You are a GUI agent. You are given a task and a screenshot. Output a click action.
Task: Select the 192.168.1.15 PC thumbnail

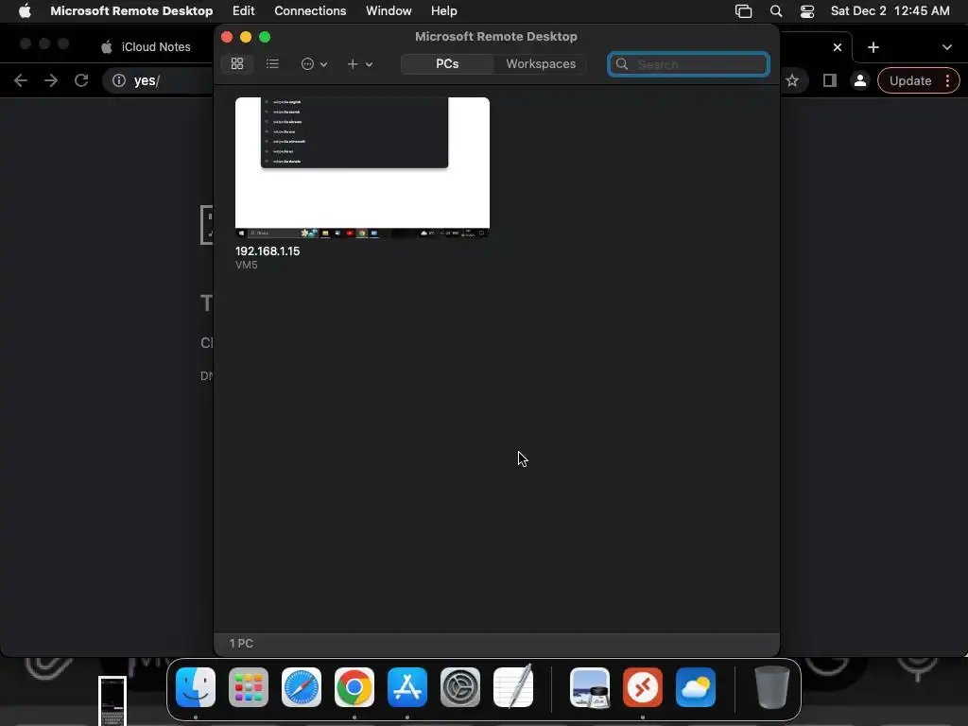[362, 167]
